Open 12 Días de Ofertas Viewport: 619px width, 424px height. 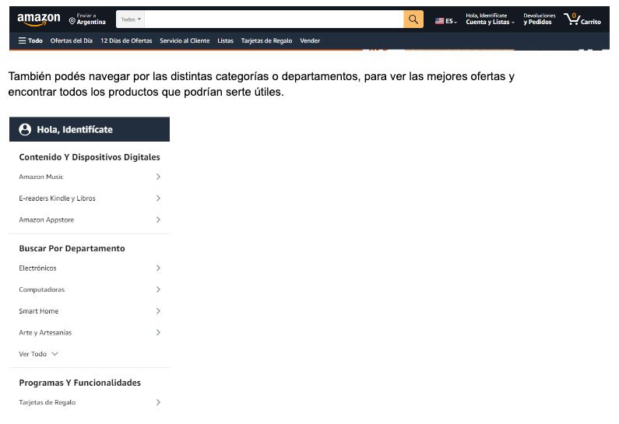[x=126, y=40]
